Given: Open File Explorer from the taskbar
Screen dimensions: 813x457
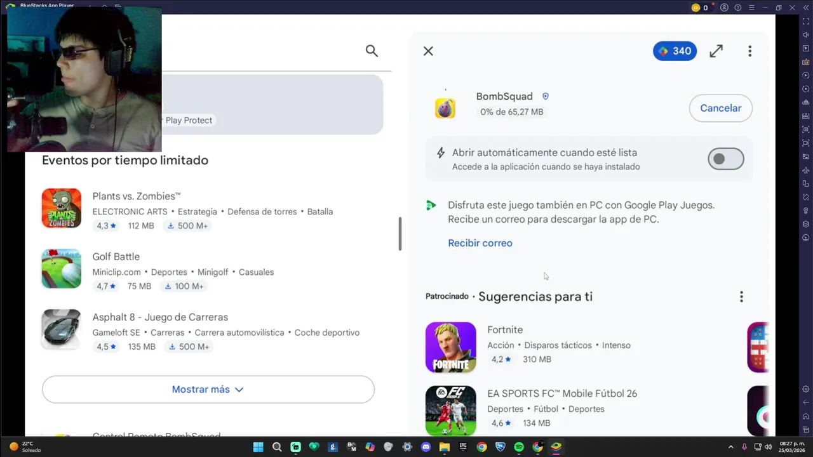Looking at the screenshot, I should (x=445, y=447).
